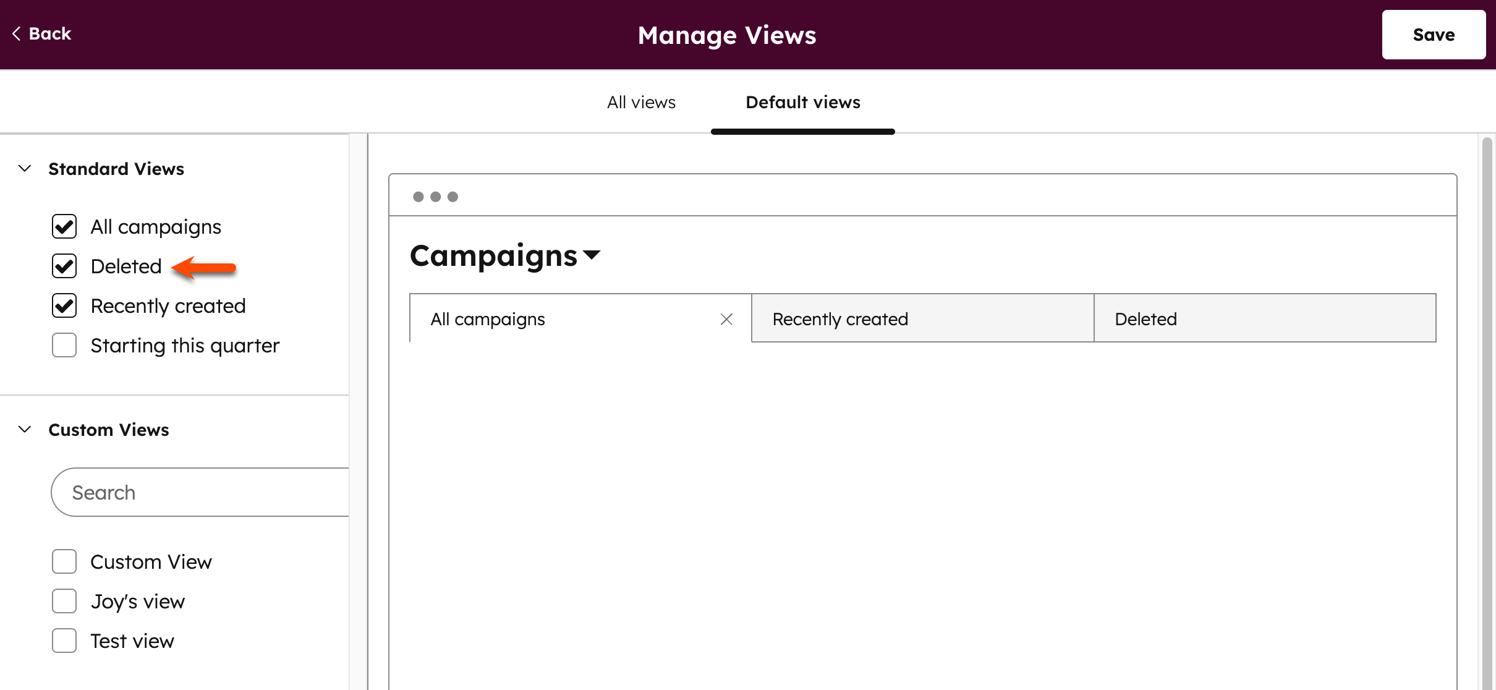The height and width of the screenshot is (690, 1496).
Task: Click the three-dot browser icon in preview
Action: pos(435,195)
